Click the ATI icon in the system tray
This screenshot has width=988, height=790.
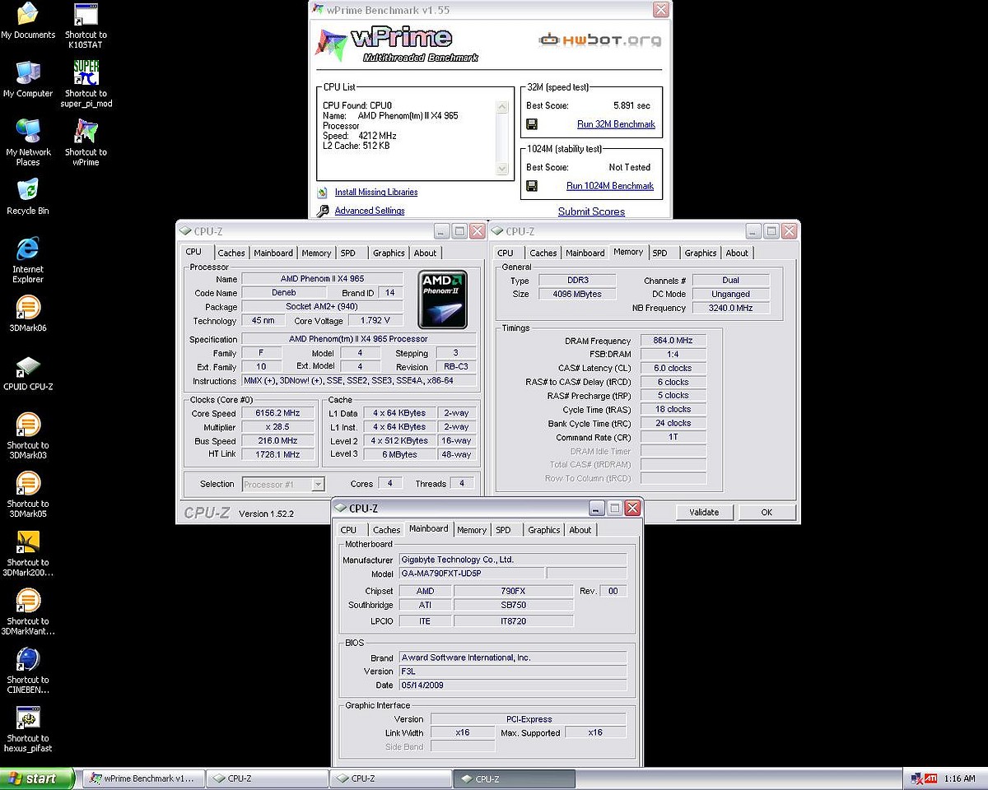coord(930,778)
